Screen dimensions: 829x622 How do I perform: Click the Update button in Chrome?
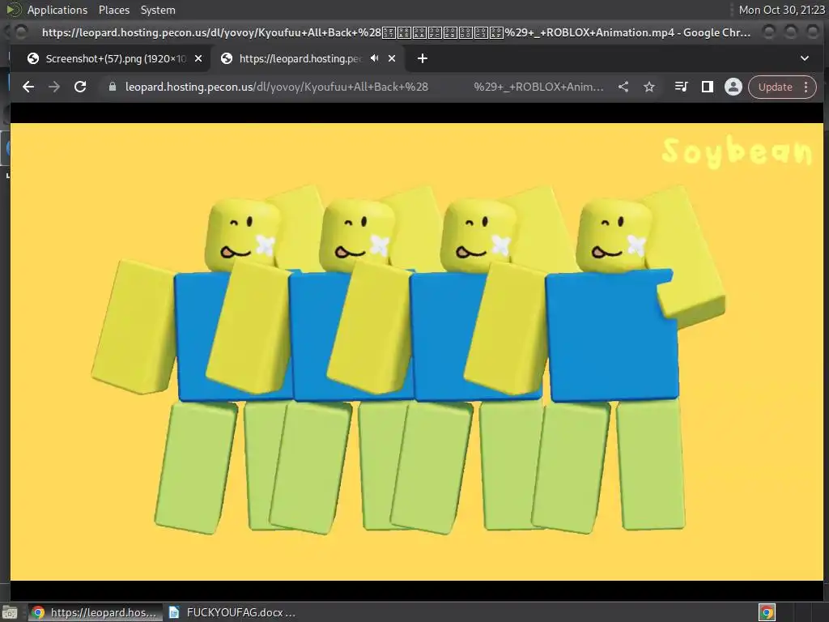(x=775, y=87)
